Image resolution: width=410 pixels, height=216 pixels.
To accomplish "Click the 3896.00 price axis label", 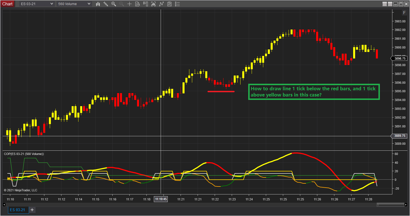I will coord(399,83).
